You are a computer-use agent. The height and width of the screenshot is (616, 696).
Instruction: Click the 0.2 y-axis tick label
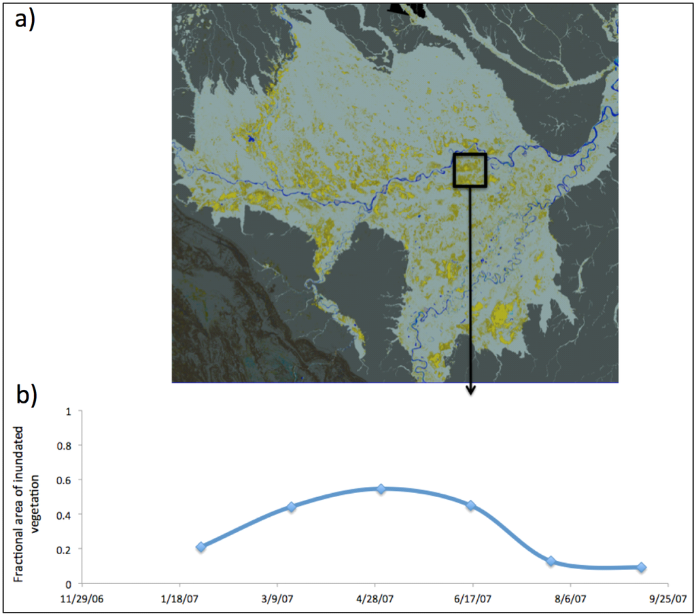pyautogui.click(x=65, y=549)
